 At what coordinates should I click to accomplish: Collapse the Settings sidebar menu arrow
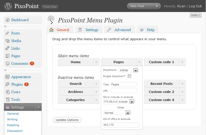pyautogui.click(x=39, y=107)
